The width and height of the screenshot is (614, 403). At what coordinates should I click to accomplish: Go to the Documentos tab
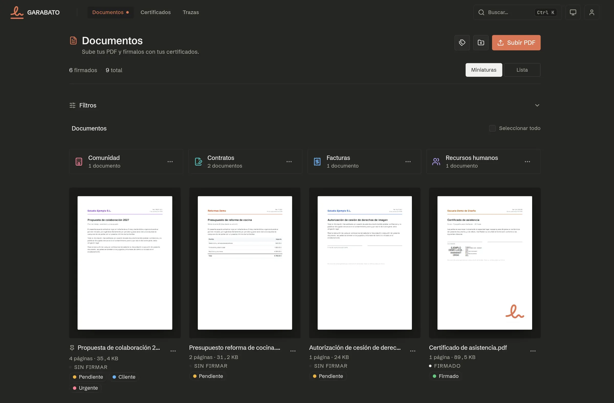point(111,12)
